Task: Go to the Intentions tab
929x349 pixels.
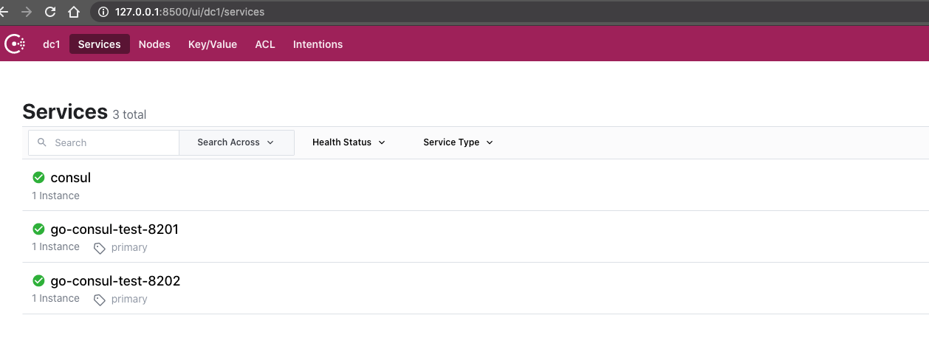Action: click(318, 44)
